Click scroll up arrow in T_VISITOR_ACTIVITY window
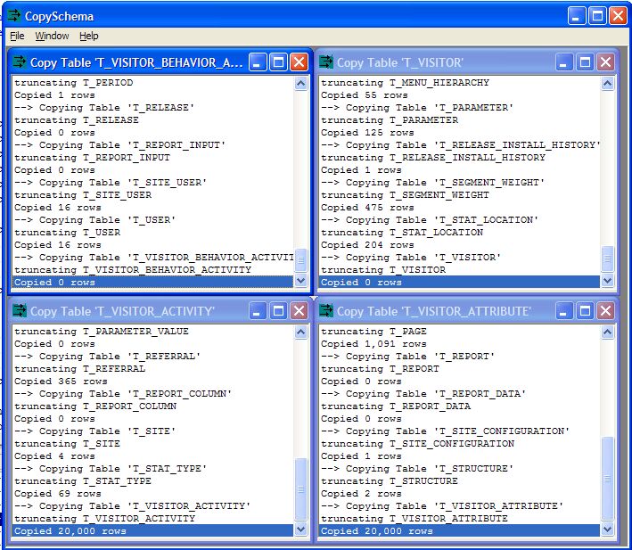632x550 pixels. coord(301,332)
